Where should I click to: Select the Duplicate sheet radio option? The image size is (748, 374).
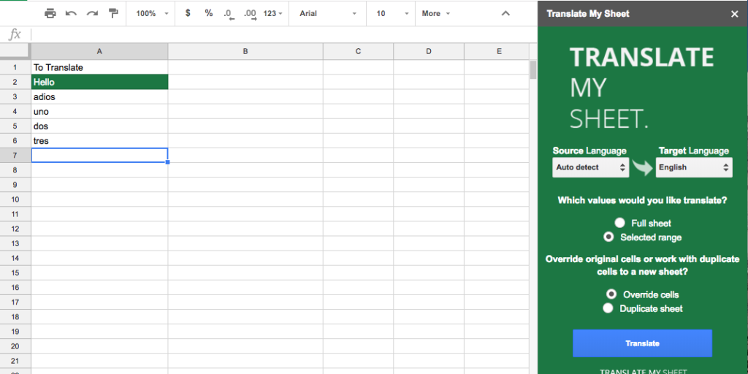click(x=608, y=309)
